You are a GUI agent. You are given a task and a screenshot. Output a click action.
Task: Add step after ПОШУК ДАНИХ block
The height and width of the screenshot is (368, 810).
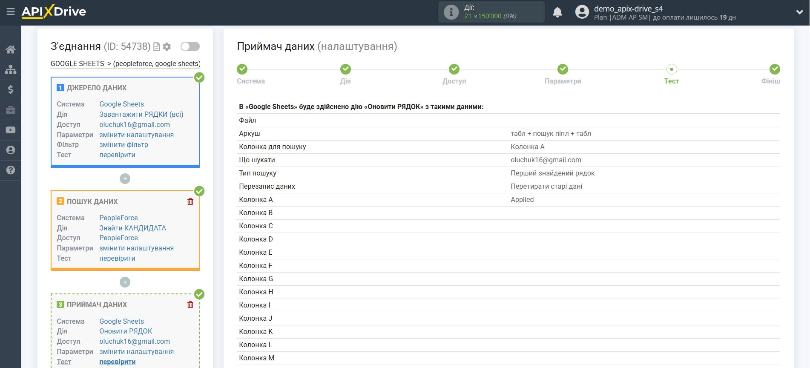click(125, 282)
